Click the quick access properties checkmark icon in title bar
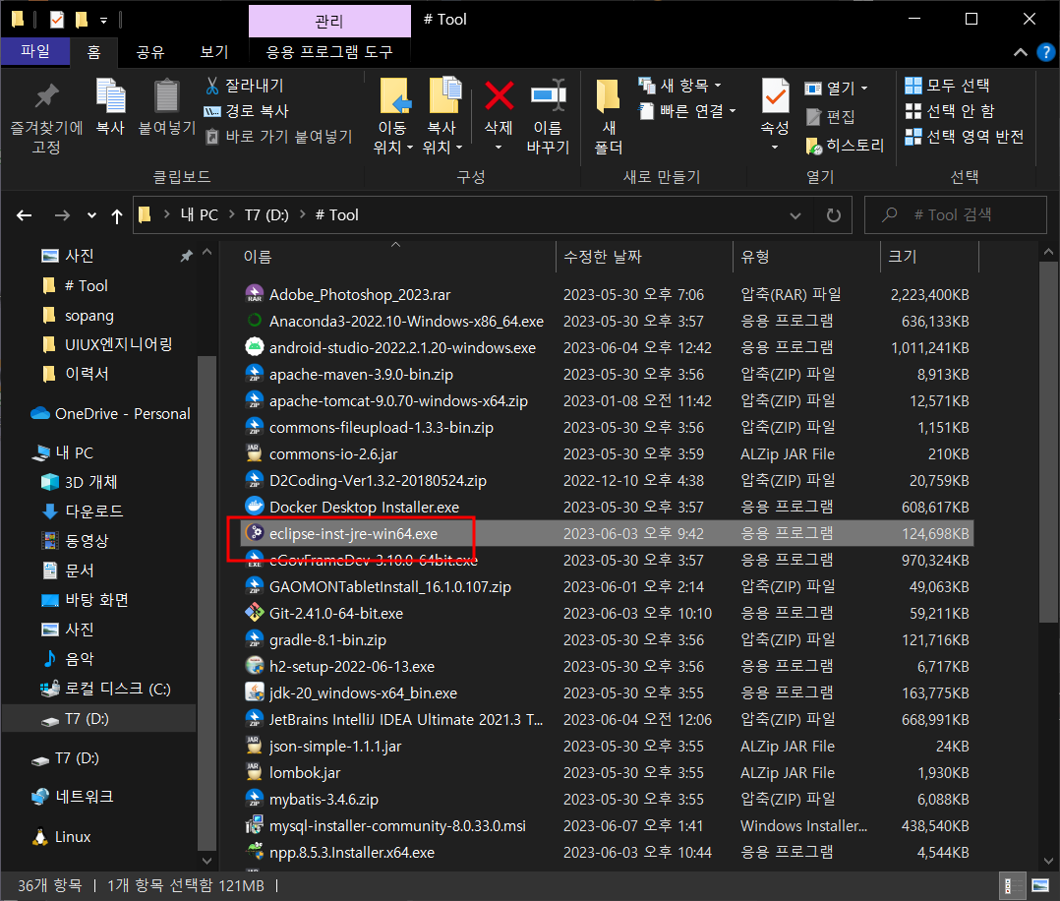 [x=57, y=20]
